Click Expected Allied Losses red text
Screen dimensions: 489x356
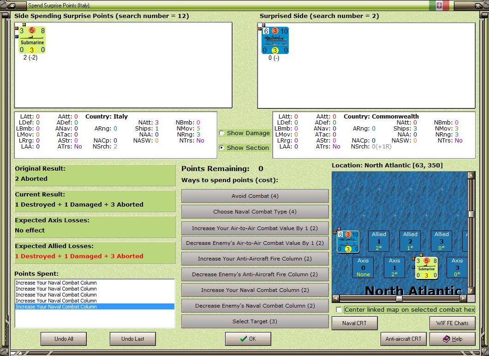(79, 256)
